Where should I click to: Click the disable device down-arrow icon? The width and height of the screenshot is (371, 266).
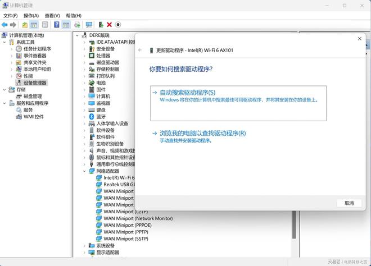(x=118, y=25)
